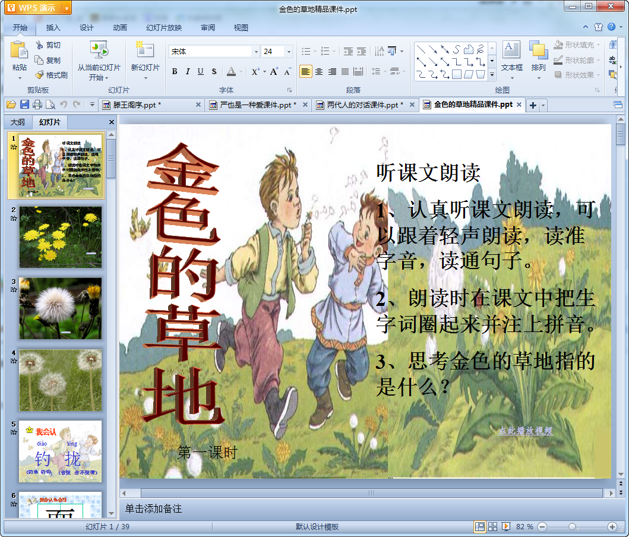The width and height of the screenshot is (629, 537).
Task: Open the Insert ribbon tab
Action: [x=53, y=28]
